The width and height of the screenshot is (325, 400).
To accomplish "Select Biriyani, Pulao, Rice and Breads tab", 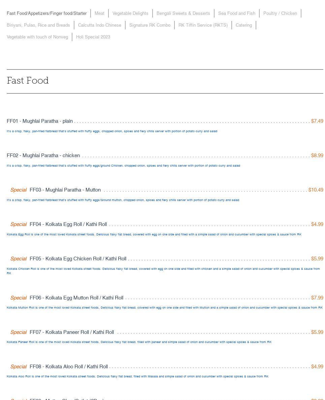I will pyautogui.click(x=38, y=25).
